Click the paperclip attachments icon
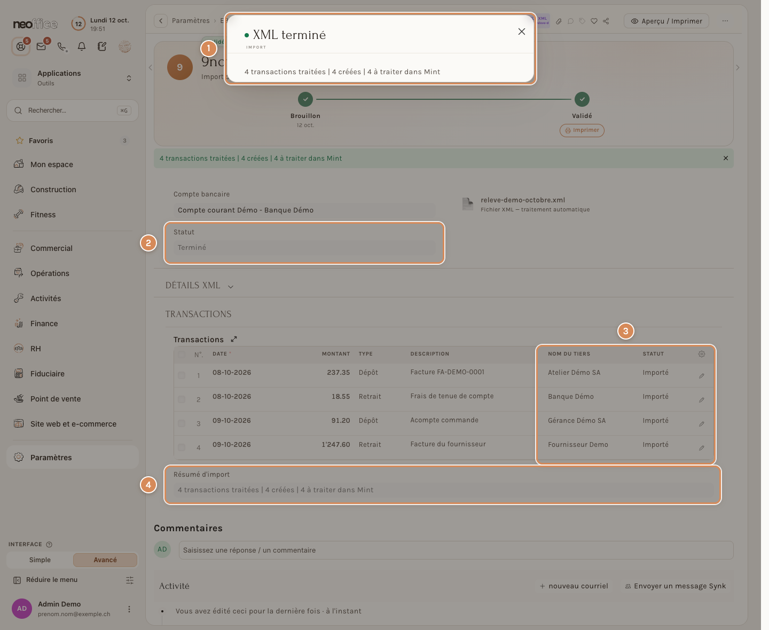The image size is (769, 630). pos(559,21)
